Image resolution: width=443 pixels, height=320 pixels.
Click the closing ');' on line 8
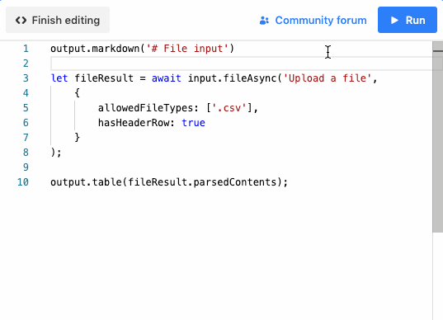[x=56, y=153]
